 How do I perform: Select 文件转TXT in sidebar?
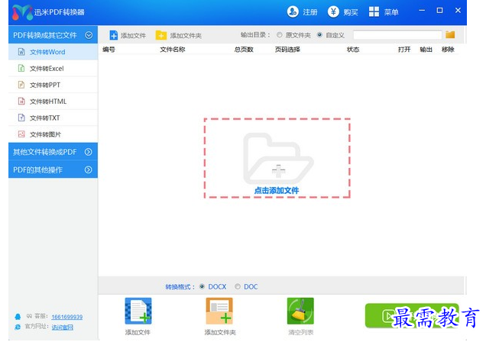53,118
